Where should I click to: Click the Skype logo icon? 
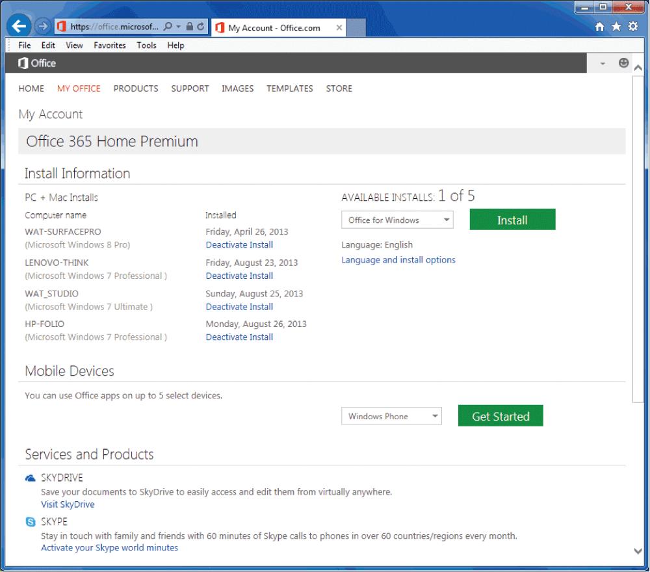[x=31, y=521]
